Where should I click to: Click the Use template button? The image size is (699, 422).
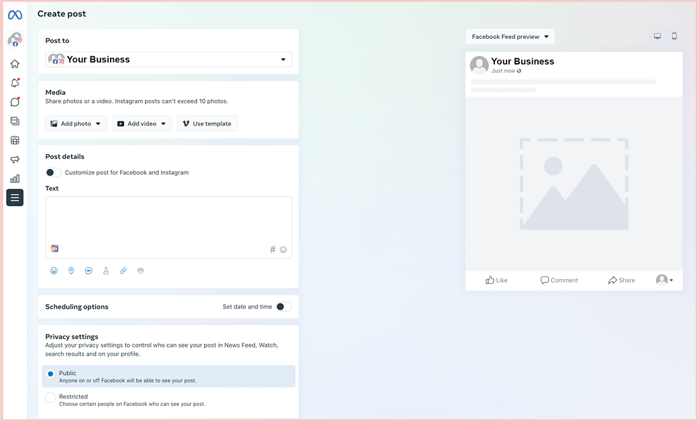[x=208, y=123]
